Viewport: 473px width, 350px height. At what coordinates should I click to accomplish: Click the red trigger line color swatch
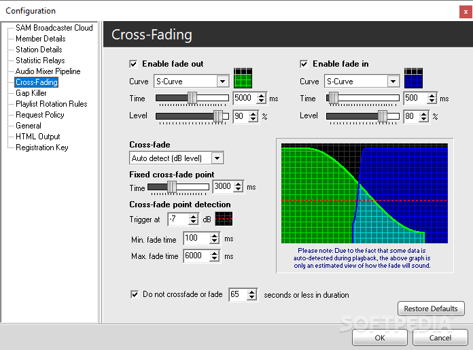pyautogui.click(x=224, y=219)
